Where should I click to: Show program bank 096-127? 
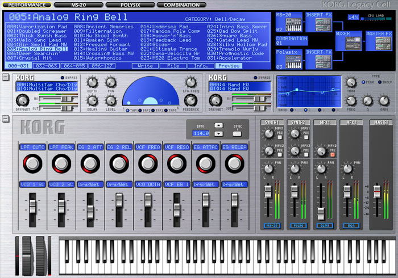click(x=102, y=66)
